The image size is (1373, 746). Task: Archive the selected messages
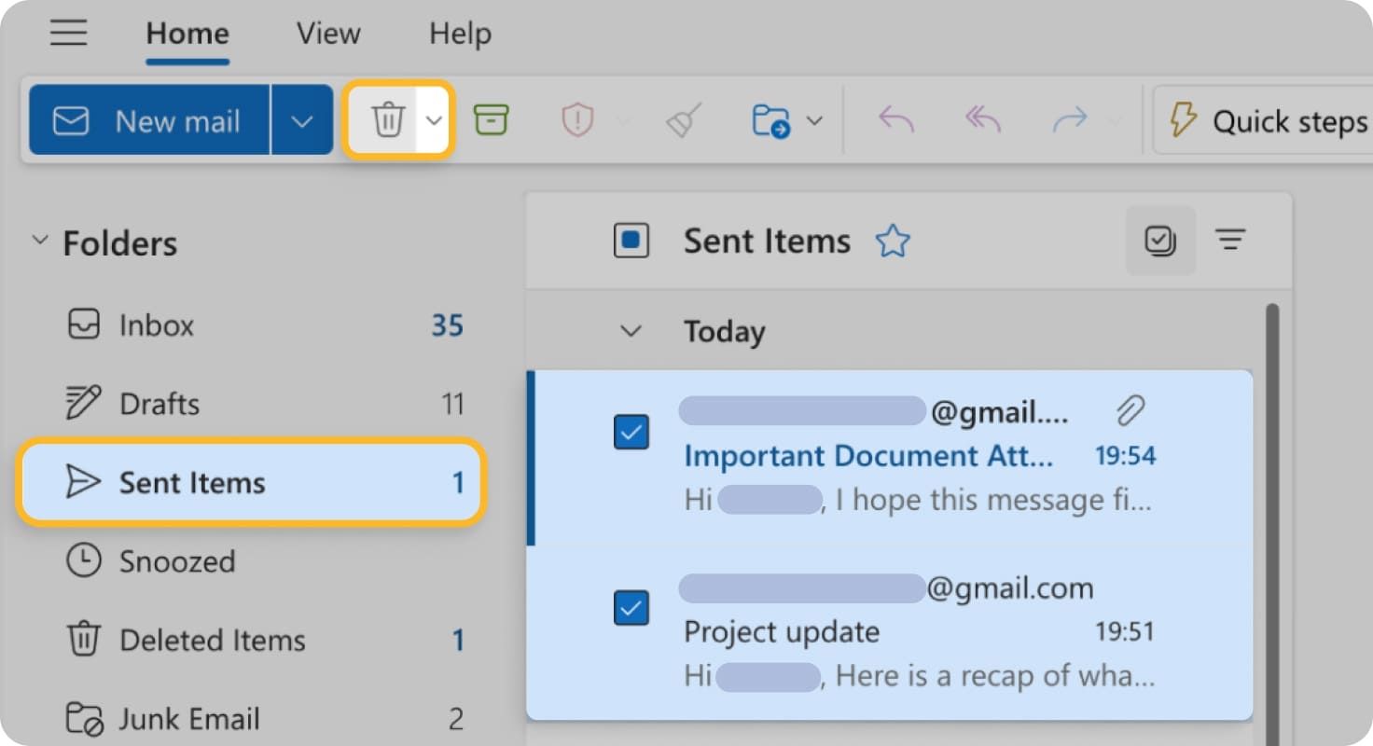492,119
